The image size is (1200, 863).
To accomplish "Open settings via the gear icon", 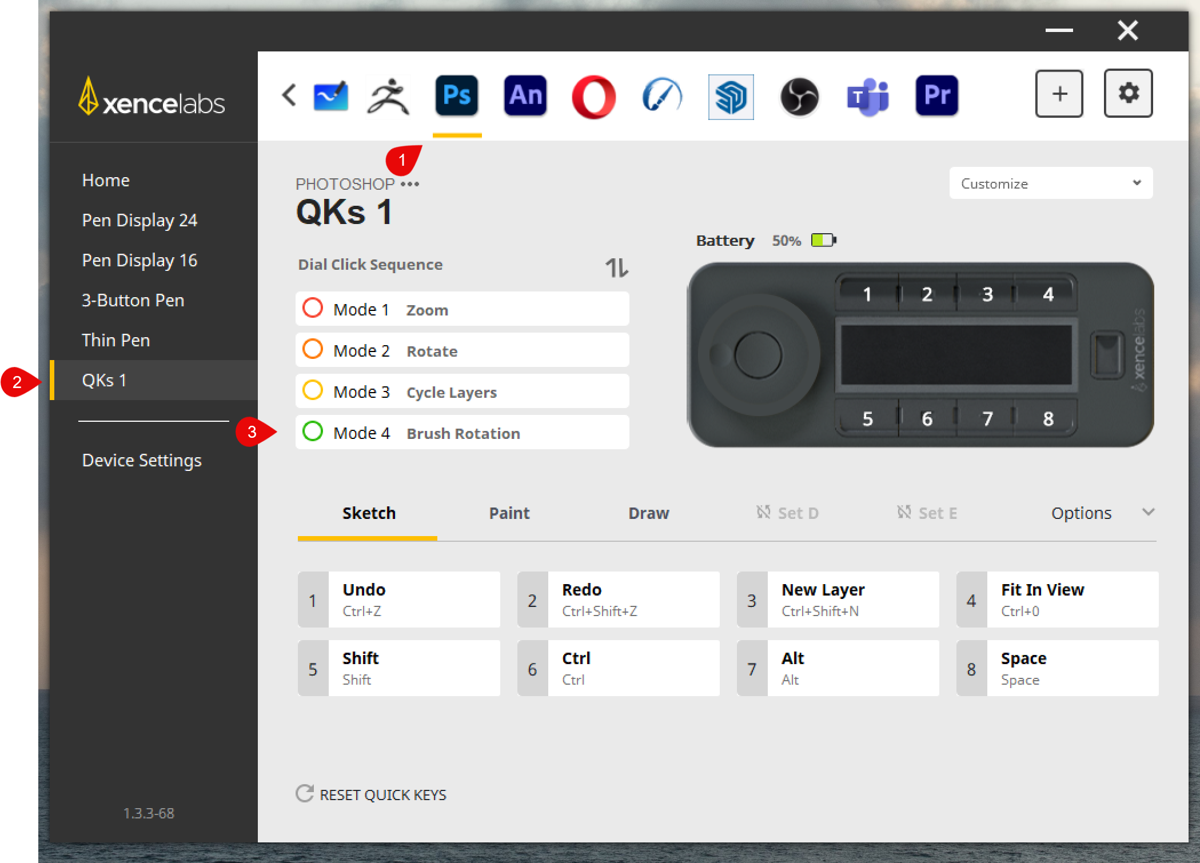I will click(x=1127, y=93).
